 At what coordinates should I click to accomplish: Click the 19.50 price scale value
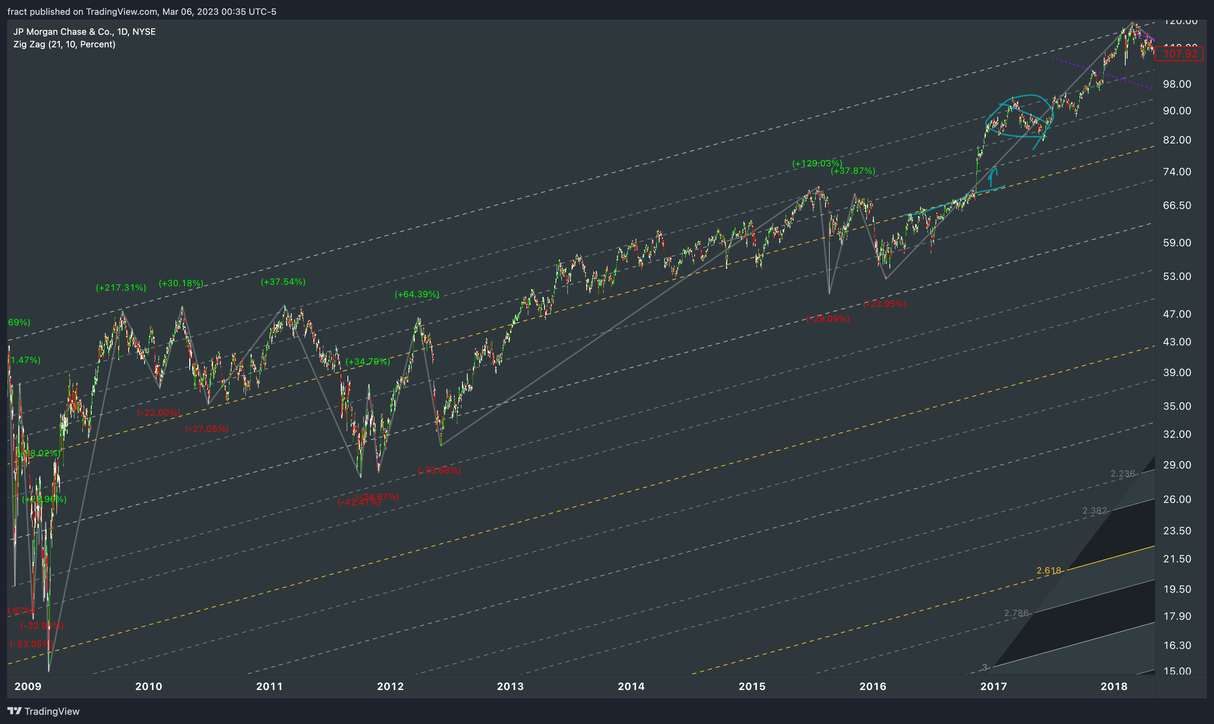(x=1177, y=590)
